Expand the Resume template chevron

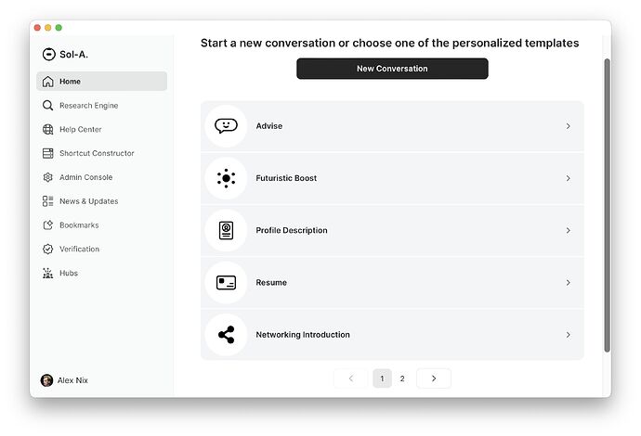pos(568,283)
